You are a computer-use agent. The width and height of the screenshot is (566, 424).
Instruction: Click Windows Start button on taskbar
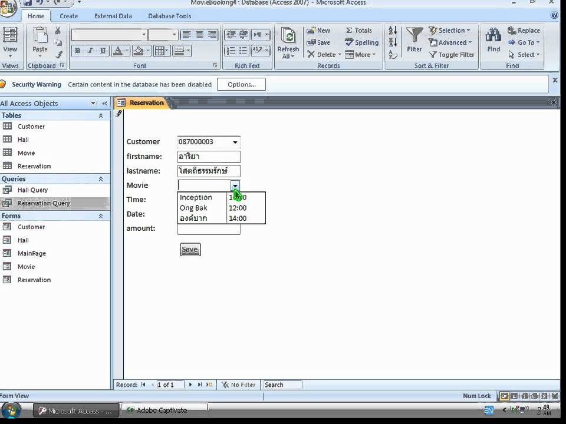click(x=11, y=411)
